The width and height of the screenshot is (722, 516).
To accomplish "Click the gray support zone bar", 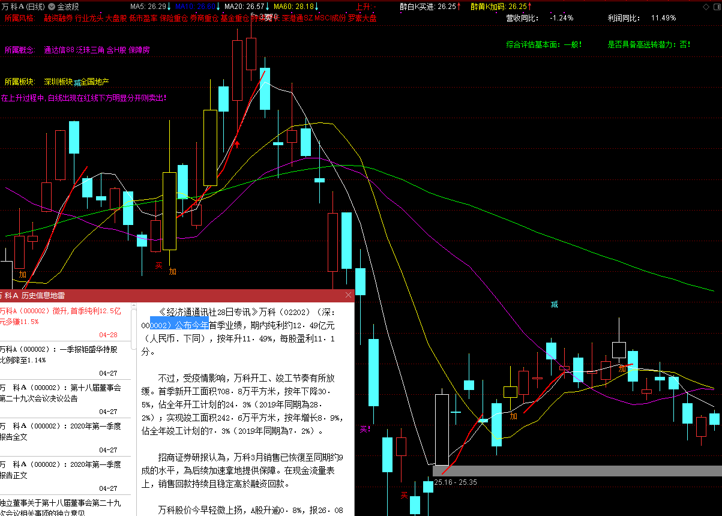I will tap(577, 471).
